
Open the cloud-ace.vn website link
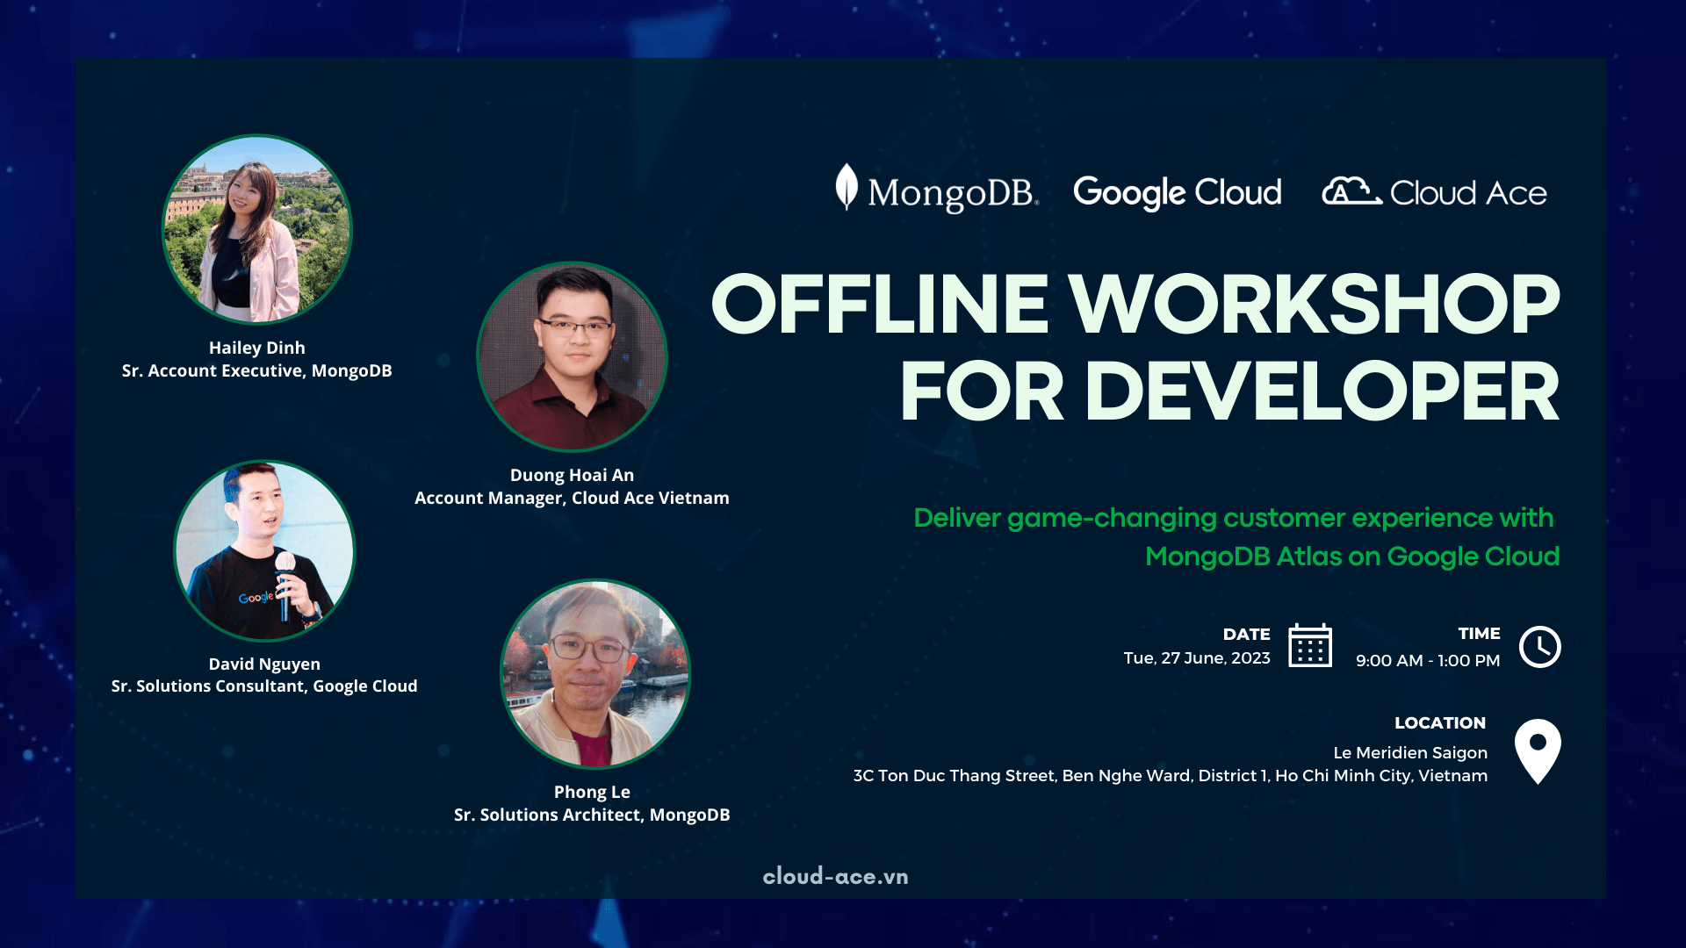click(x=835, y=876)
